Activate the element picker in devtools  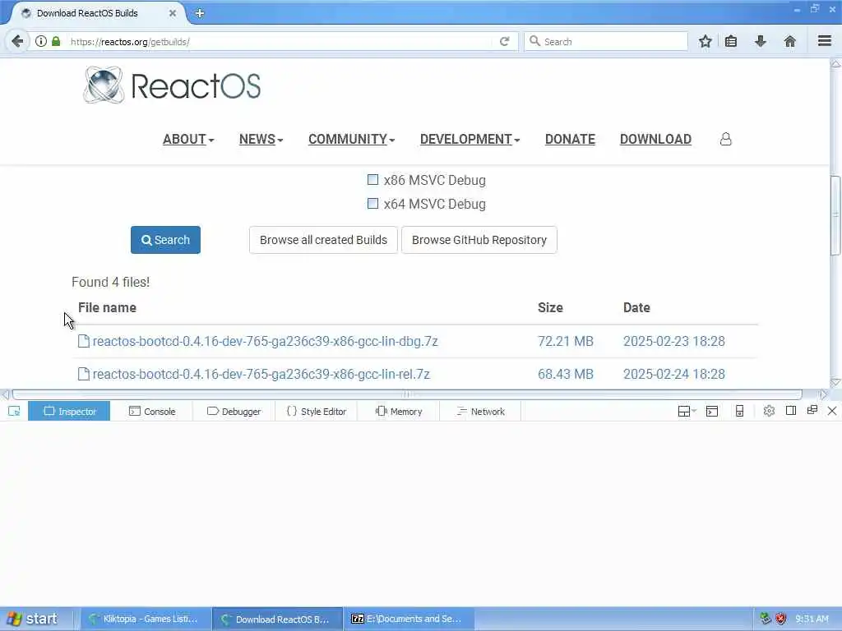point(14,412)
